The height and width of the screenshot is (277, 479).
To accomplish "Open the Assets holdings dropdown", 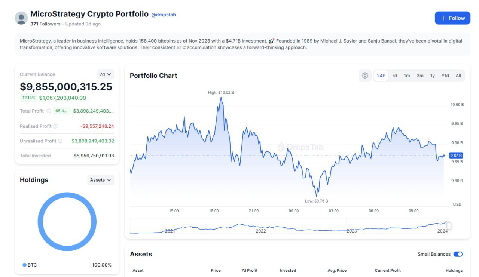I will (x=101, y=180).
